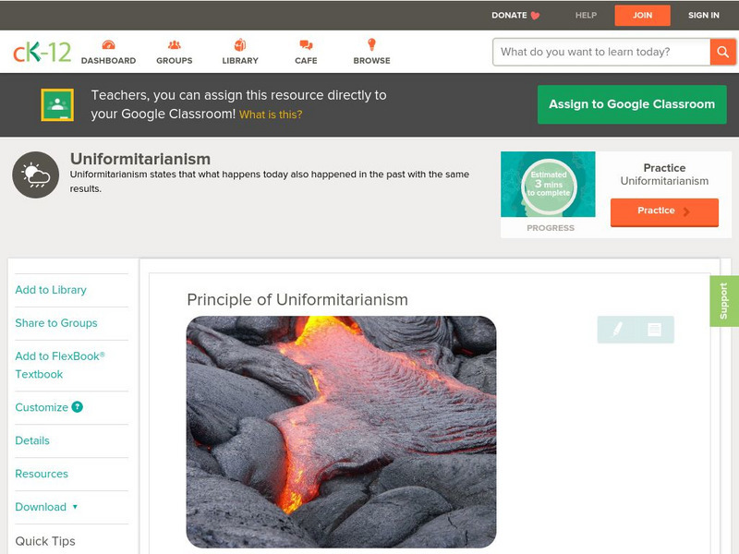The width and height of the screenshot is (739, 554).
Task: Click Assign to Google Classroom button
Action: click(632, 104)
